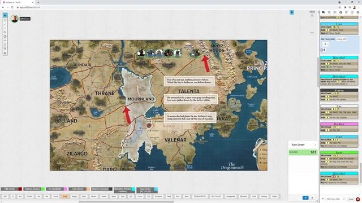This screenshot has width=362, height=203.
Task: Open the browser extensions puzzle icon
Action: pos(345,7)
